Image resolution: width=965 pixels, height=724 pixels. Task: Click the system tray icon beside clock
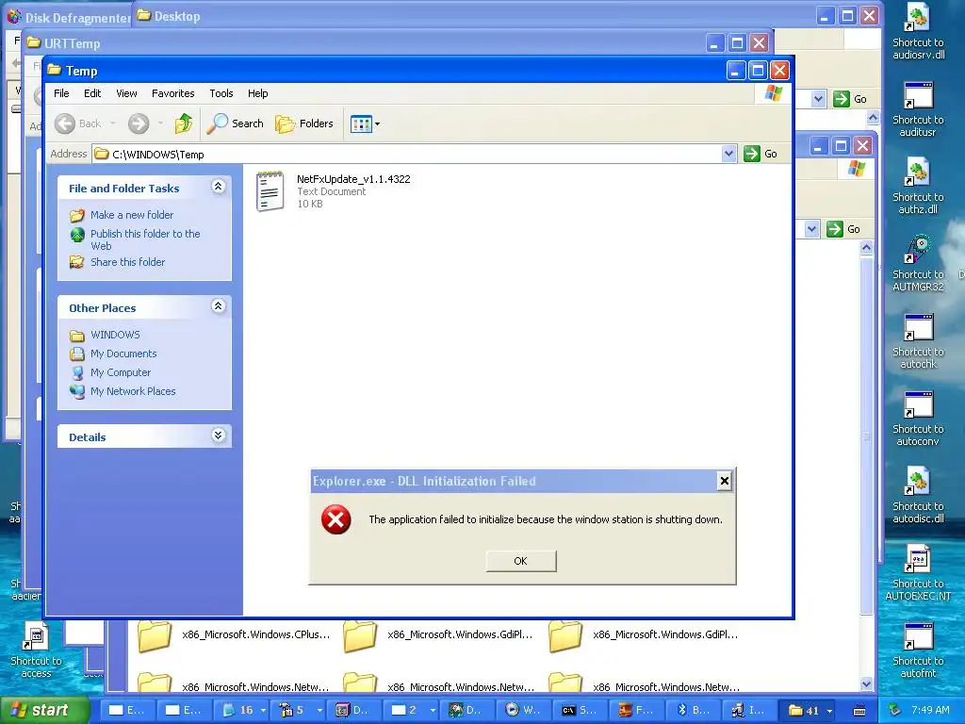[x=895, y=711]
